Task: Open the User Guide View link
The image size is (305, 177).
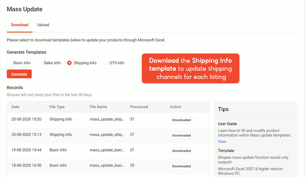Action: point(222,142)
